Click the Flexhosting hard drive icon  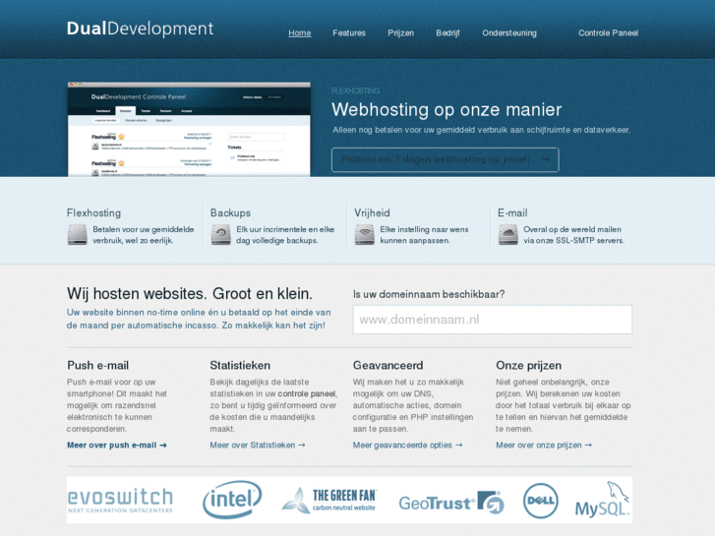[x=77, y=235]
